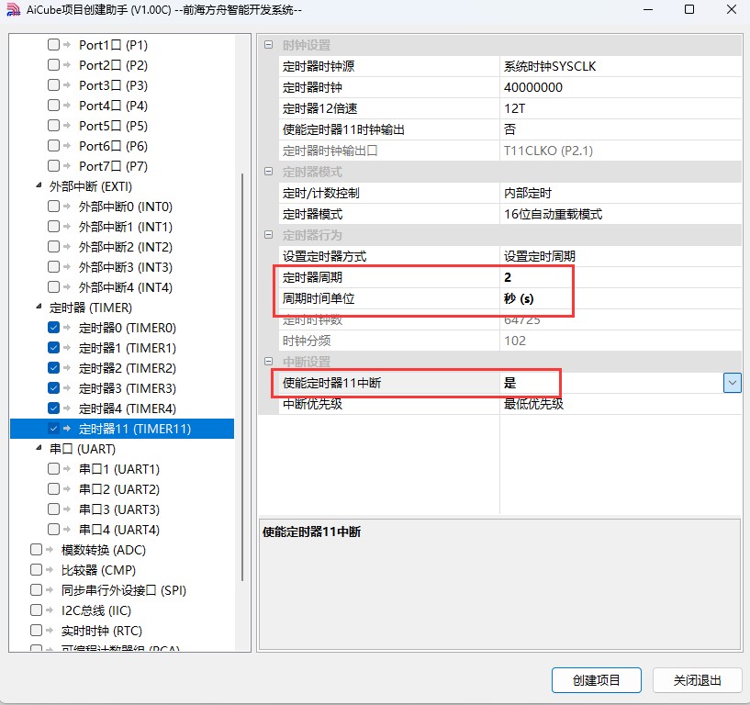The height and width of the screenshot is (705, 750).
Task: Uncheck 定时器4 (TIMER4) checkbox
Action: [x=53, y=408]
